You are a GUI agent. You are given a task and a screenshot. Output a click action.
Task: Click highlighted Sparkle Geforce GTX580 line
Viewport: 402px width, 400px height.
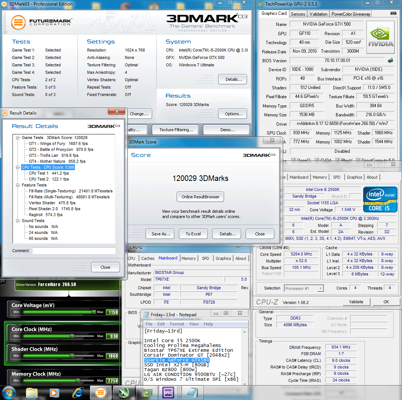point(177,360)
